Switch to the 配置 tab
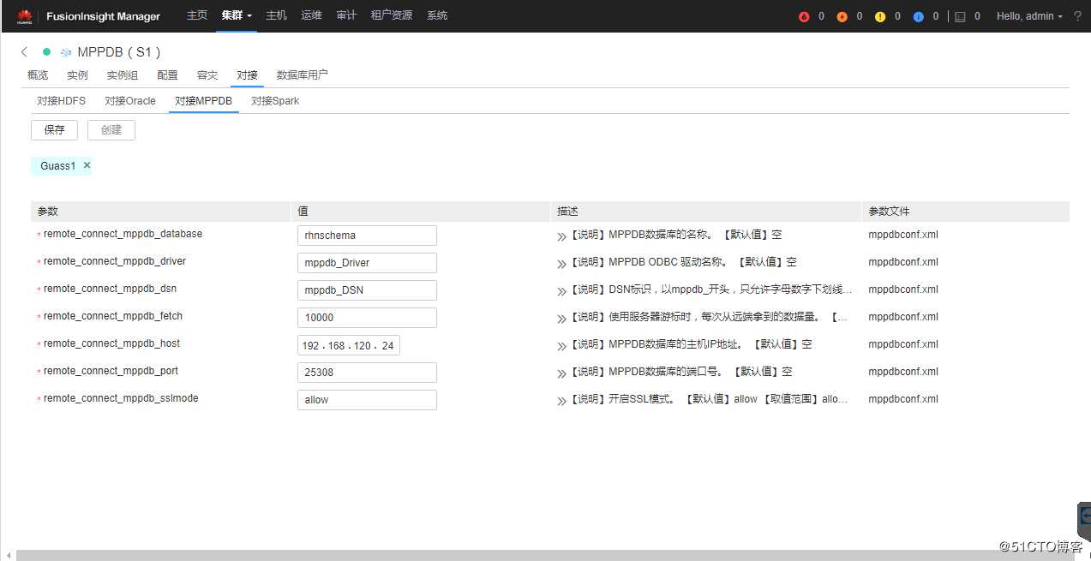1091x561 pixels. (167, 75)
